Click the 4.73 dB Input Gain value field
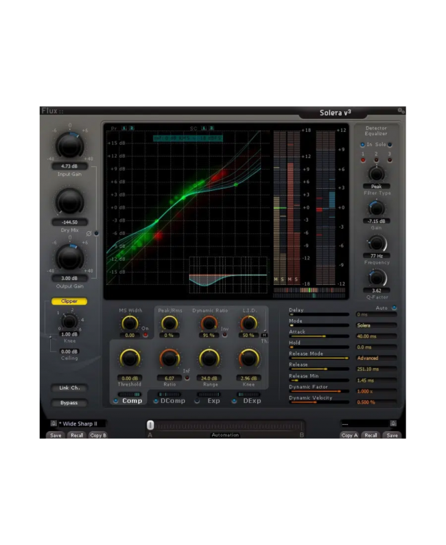This screenshot has width=446, height=545. [69, 166]
